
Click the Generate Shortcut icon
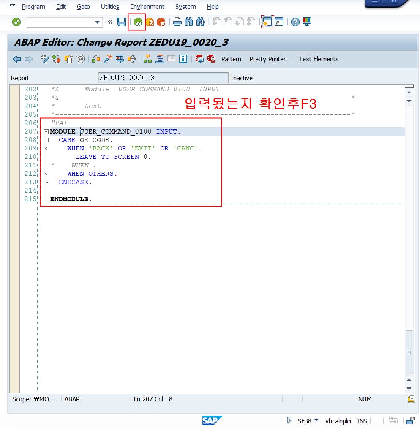(279, 22)
